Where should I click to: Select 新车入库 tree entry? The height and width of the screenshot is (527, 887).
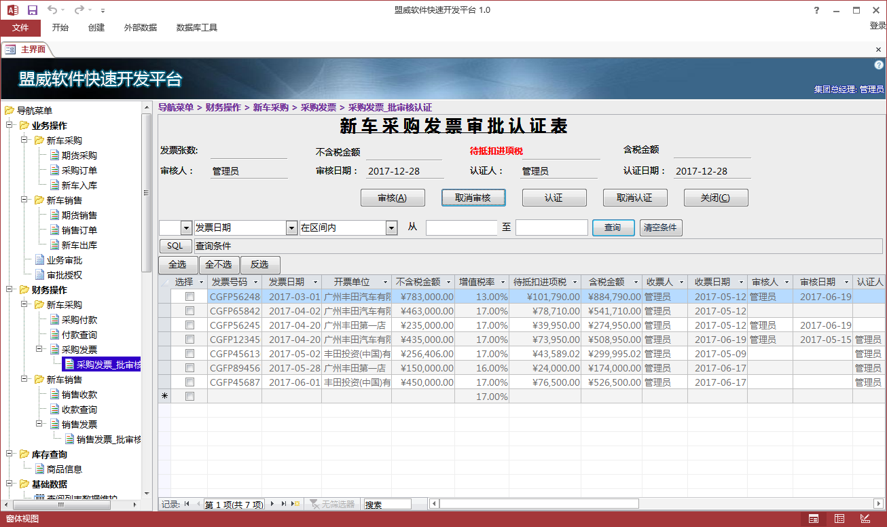pyautogui.click(x=79, y=185)
